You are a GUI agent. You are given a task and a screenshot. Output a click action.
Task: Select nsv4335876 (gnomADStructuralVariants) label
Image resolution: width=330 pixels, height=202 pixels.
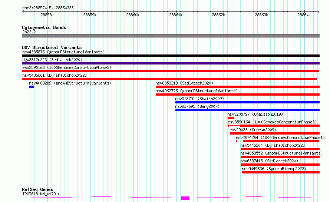click(x=63, y=52)
